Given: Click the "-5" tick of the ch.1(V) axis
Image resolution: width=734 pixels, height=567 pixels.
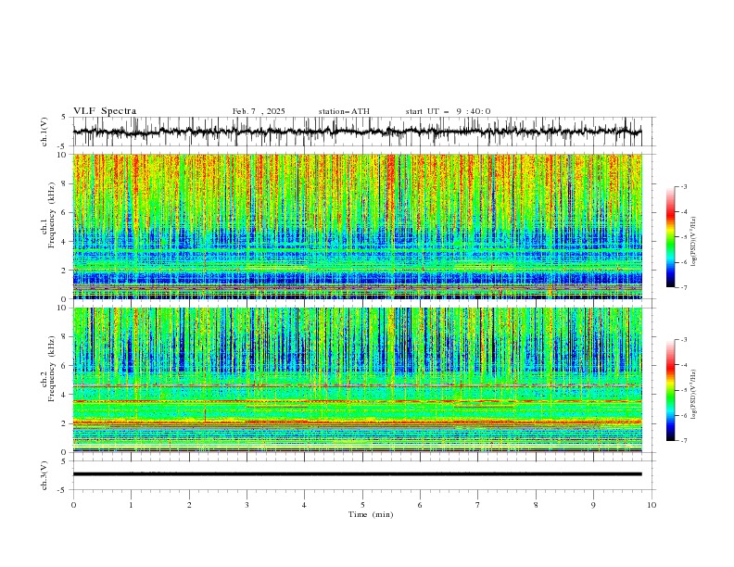Looking at the screenshot, I should coord(63,146).
